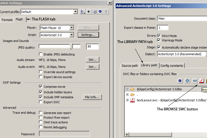The image size is (207, 138).
Task: Open the Current profile dropdown
Action: [x=75, y=12]
